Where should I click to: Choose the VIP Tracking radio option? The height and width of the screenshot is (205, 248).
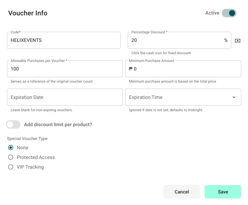[11, 167]
